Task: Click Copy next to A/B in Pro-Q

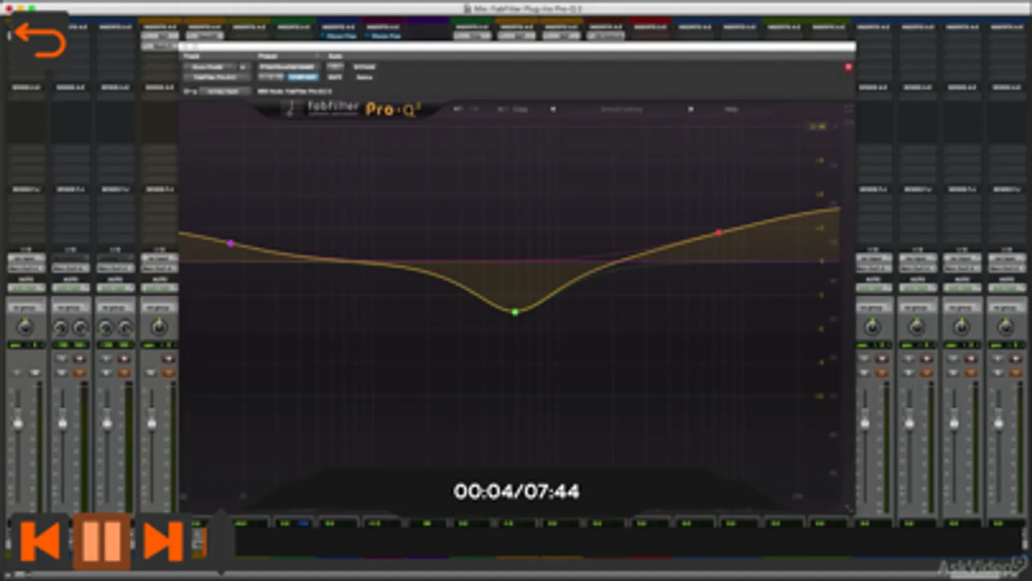Action: (520, 109)
